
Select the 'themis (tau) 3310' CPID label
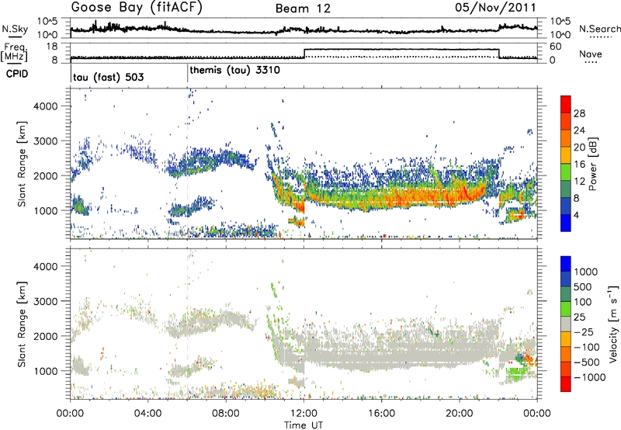point(235,71)
